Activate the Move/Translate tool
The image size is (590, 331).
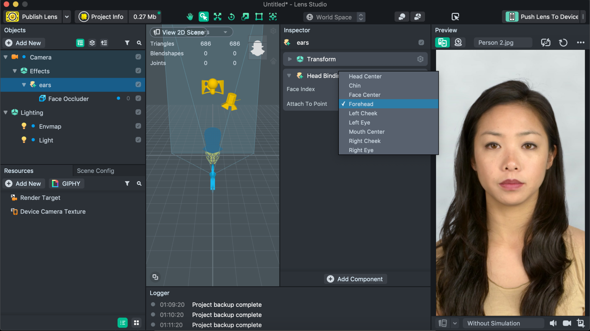218,16
